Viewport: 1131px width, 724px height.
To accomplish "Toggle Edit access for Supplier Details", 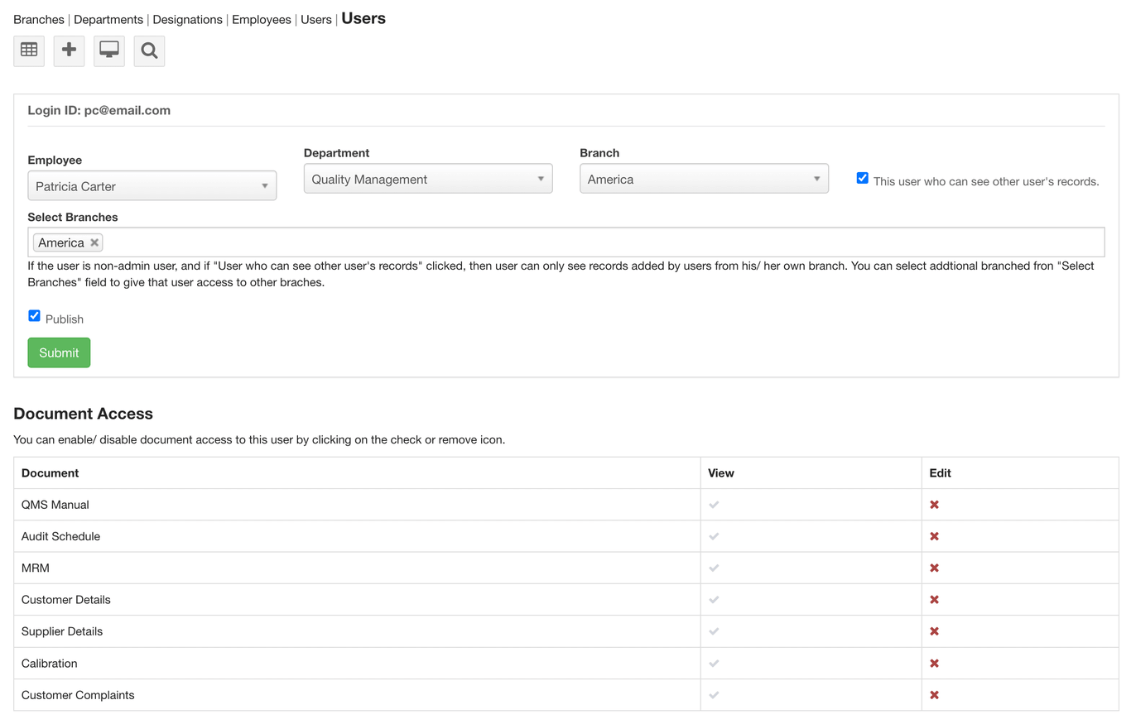I will [934, 631].
